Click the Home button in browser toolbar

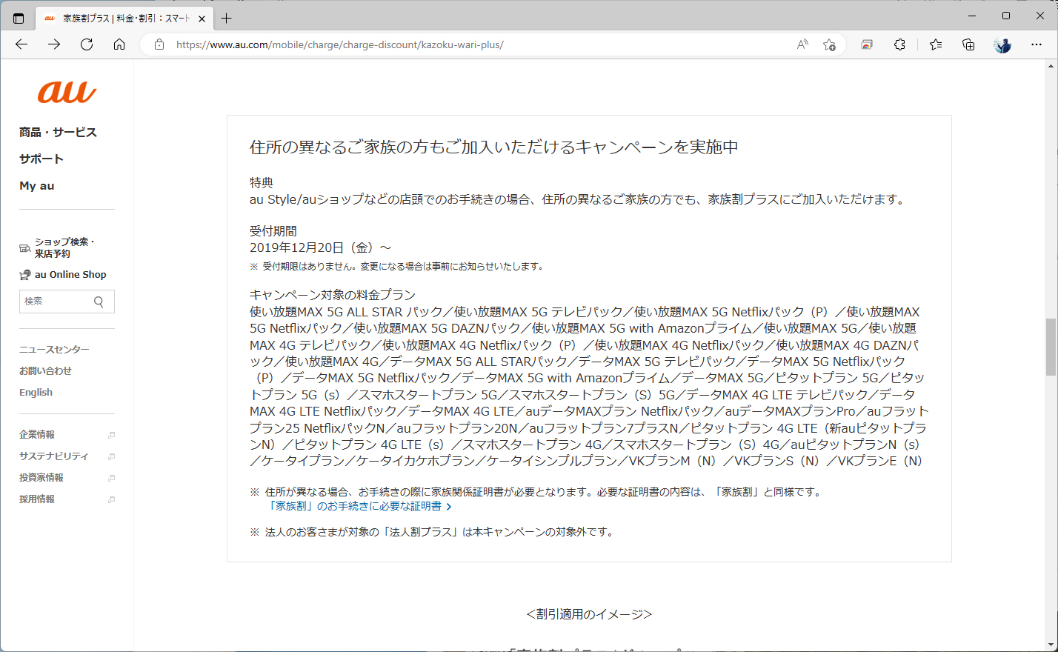(x=119, y=44)
